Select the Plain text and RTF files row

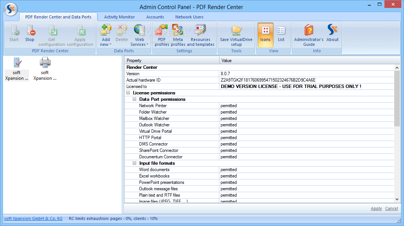[259, 195]
